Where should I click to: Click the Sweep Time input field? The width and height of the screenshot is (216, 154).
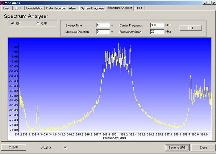(x=103, y=25)
